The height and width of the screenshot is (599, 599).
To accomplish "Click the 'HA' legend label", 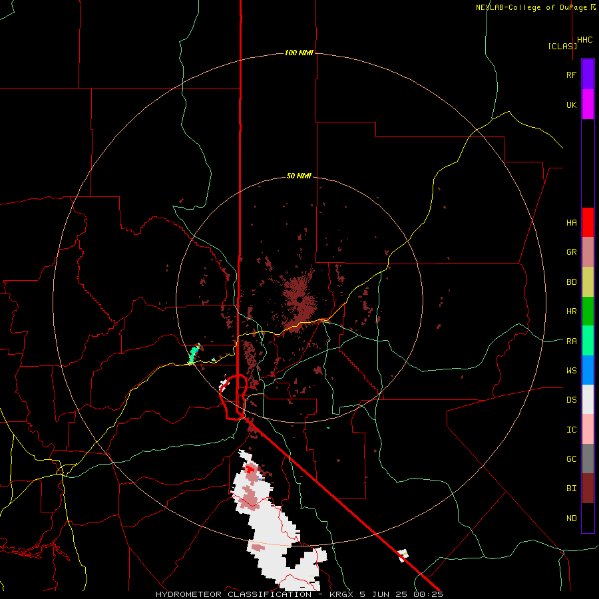I will coord(571,223).
